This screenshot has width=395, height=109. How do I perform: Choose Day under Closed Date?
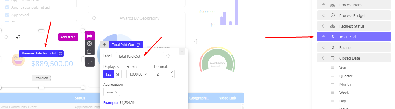click(x=343, y=101)
